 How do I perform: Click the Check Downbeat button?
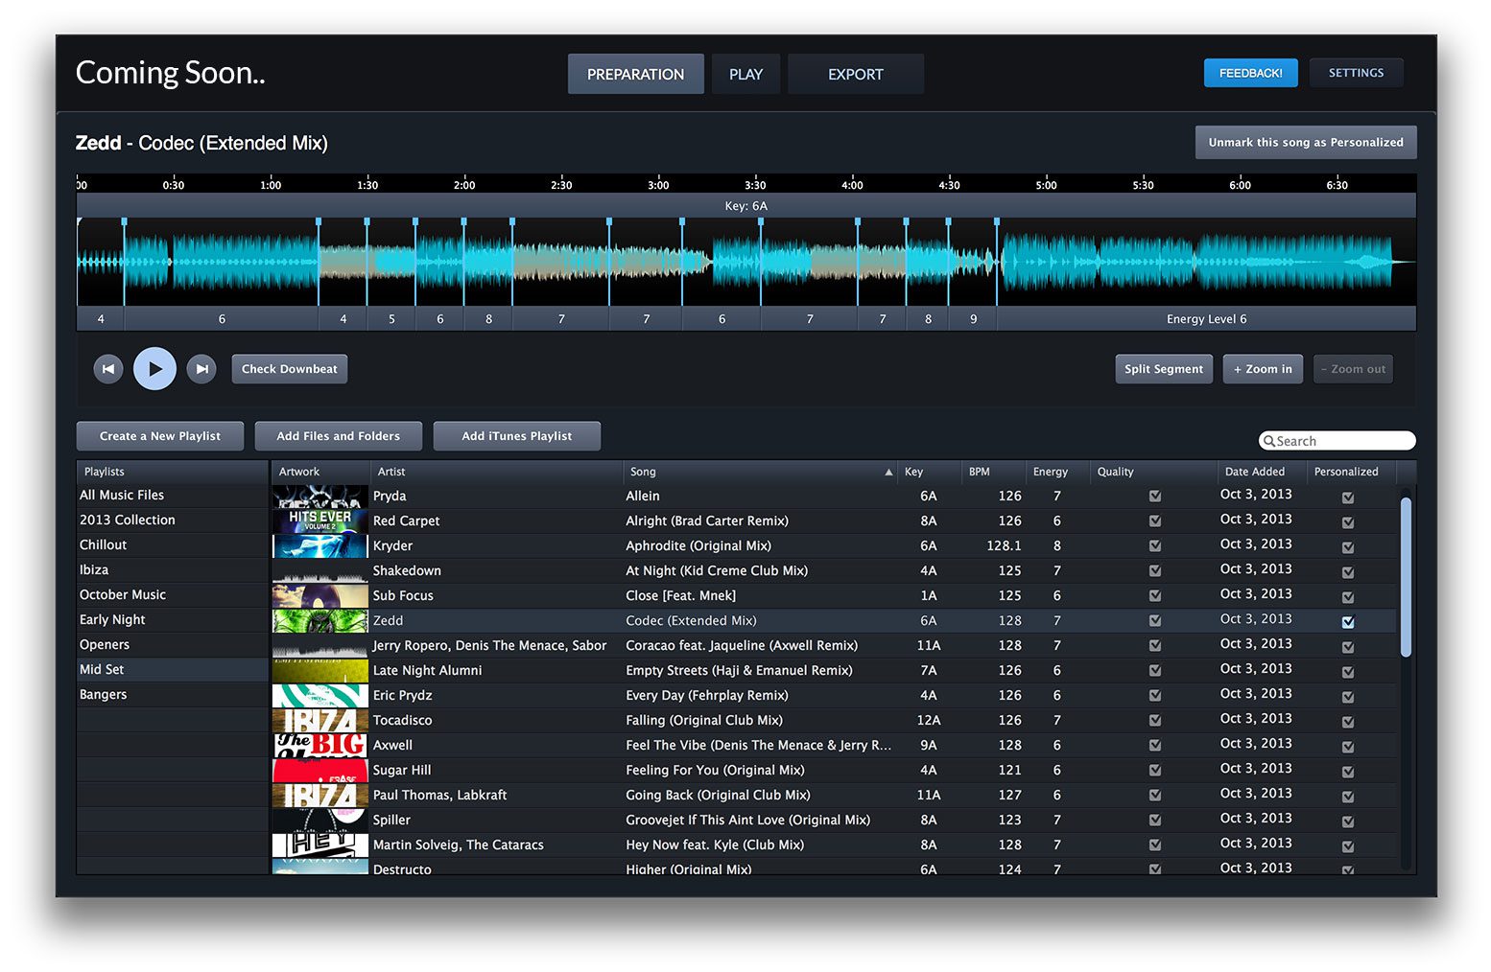coord(289,369)
